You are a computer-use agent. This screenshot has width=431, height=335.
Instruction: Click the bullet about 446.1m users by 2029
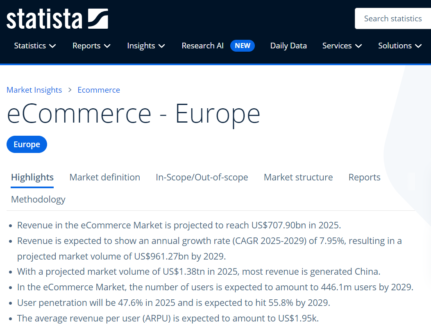[x=215, y=287]
